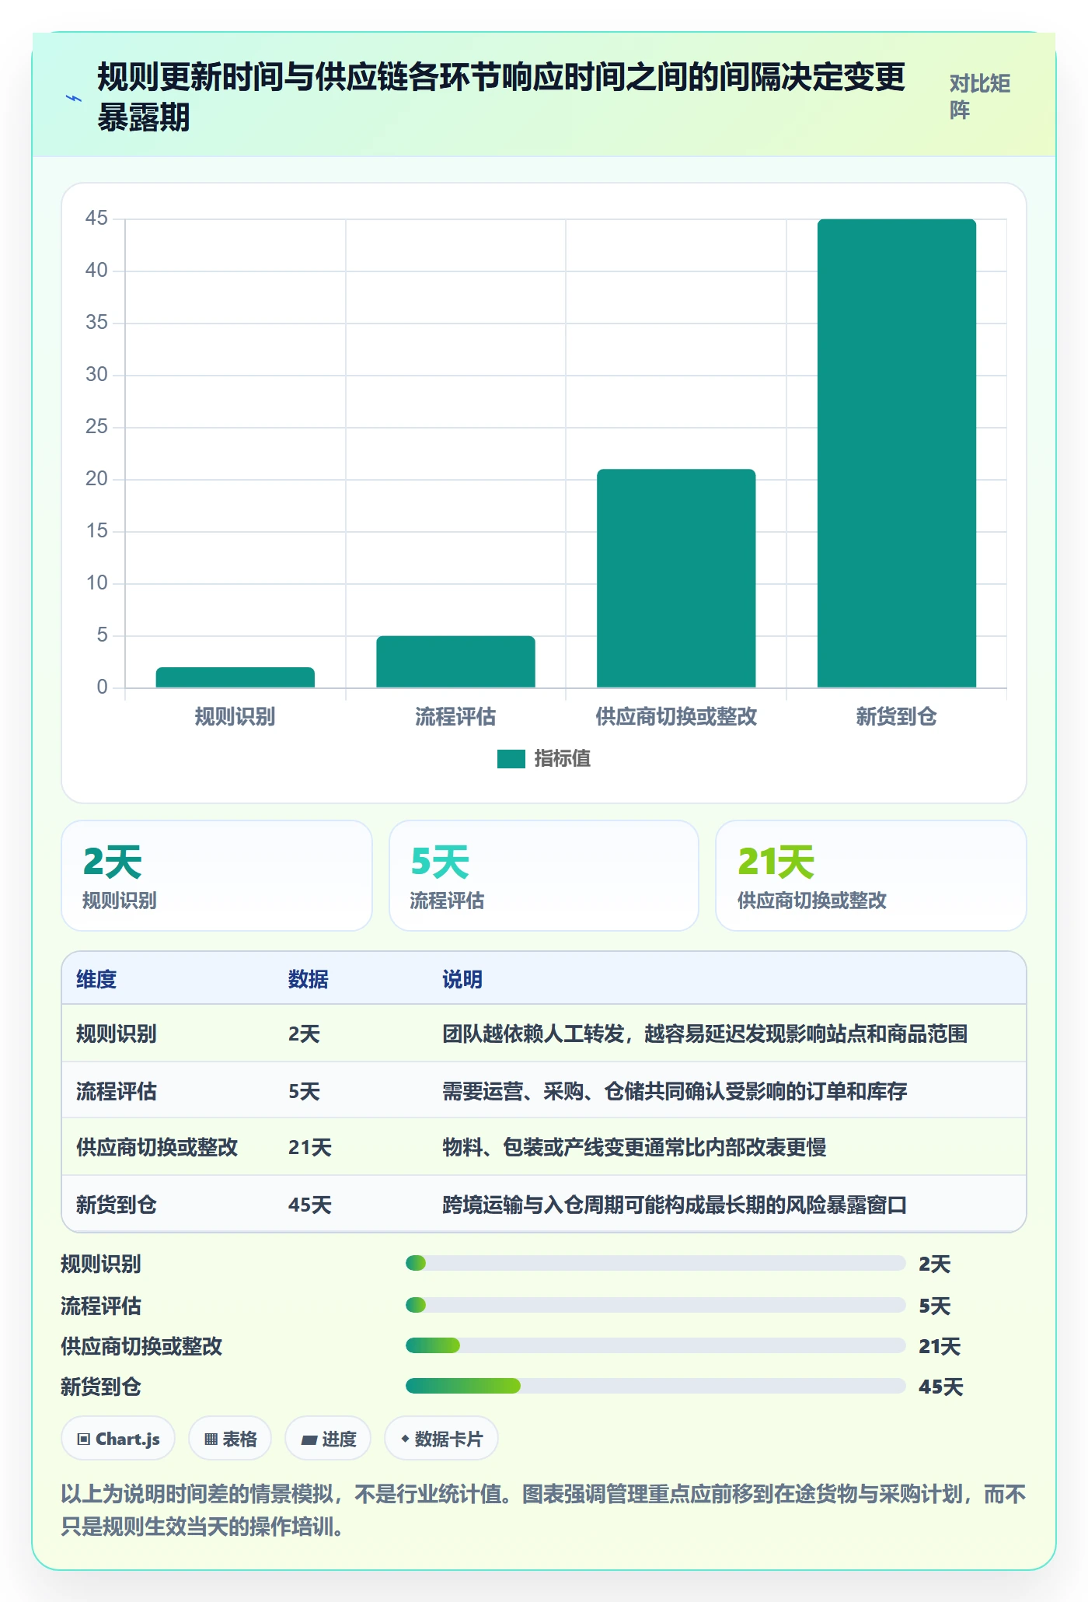
Task: Click the lightning bolt icon beside the title
Action: pos(74,98)
